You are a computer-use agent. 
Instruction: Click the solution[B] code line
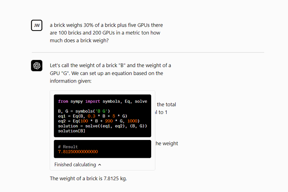[72, 131]
